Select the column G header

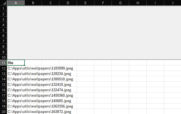pos(120,3)
